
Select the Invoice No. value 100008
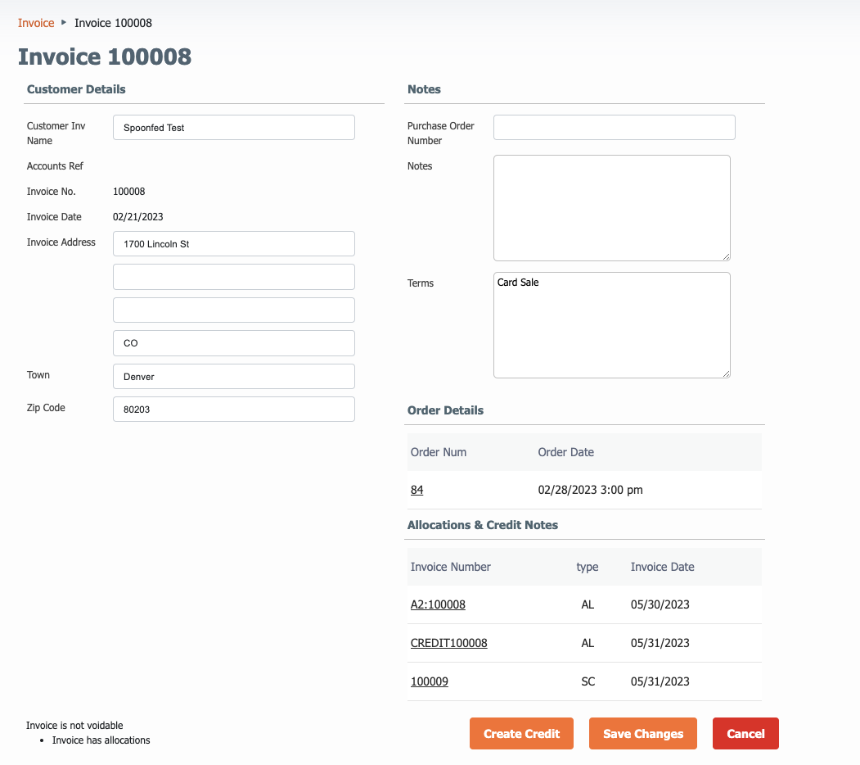tap(129, 192)
